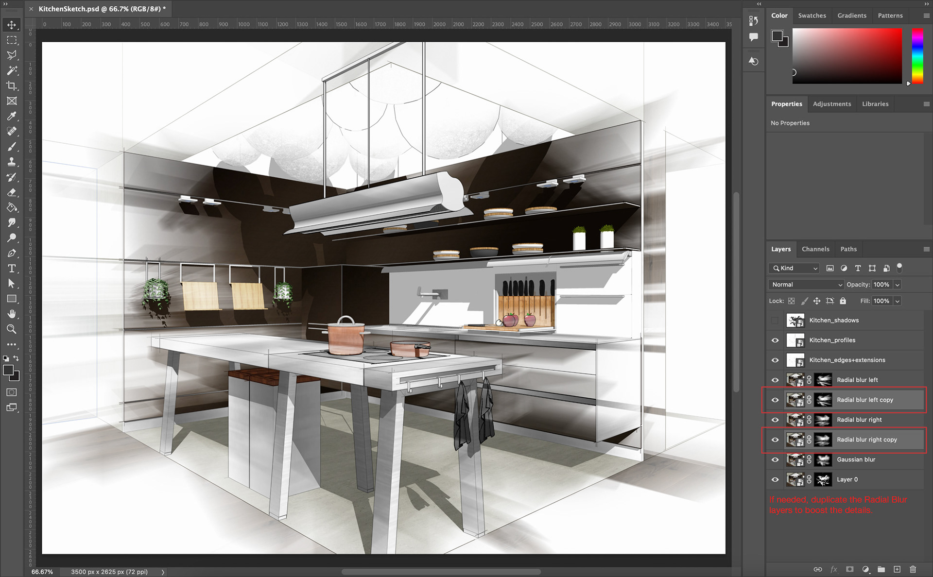Select the Crop tool
Screen dimensions: 933x577
[12, 86]
